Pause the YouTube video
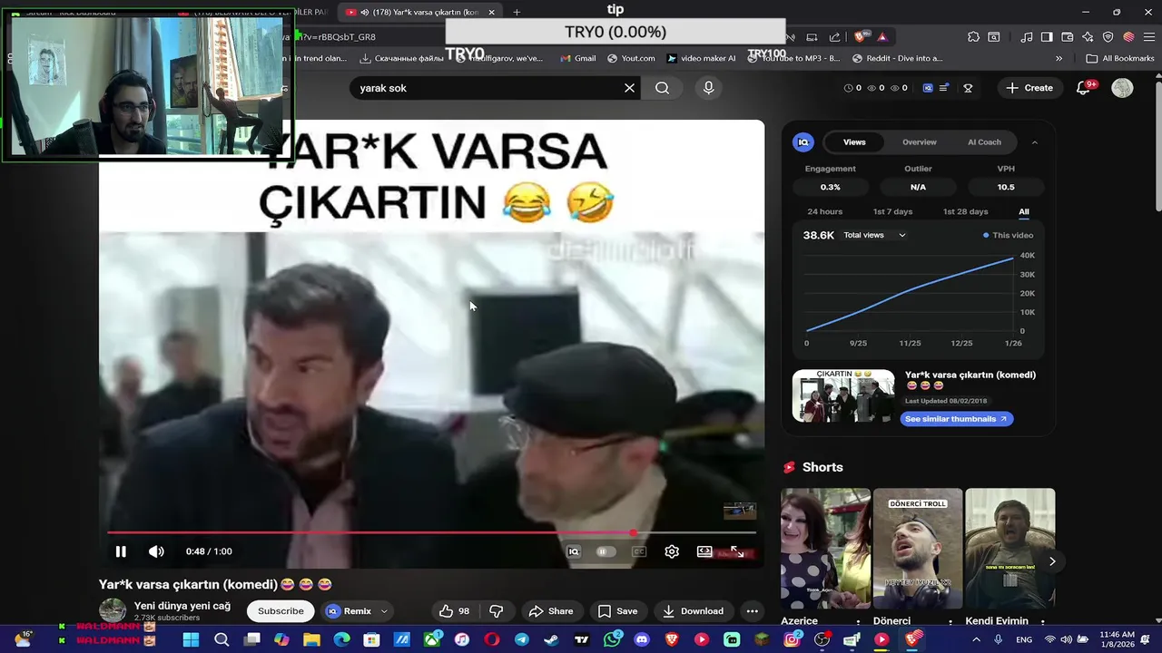Viewport: 1162px width, 653px height. tap(121, 551)
